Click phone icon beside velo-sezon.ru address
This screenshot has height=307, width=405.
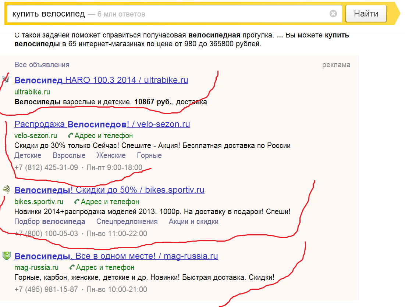pos(71,136)
